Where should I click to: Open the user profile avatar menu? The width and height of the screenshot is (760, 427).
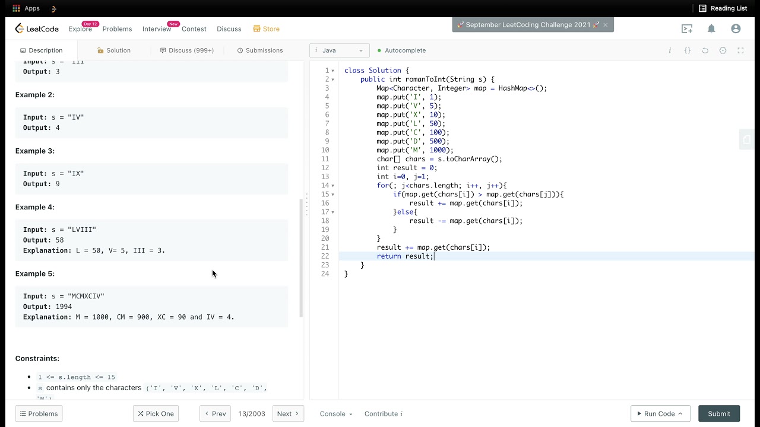click(x=736, y=28)
